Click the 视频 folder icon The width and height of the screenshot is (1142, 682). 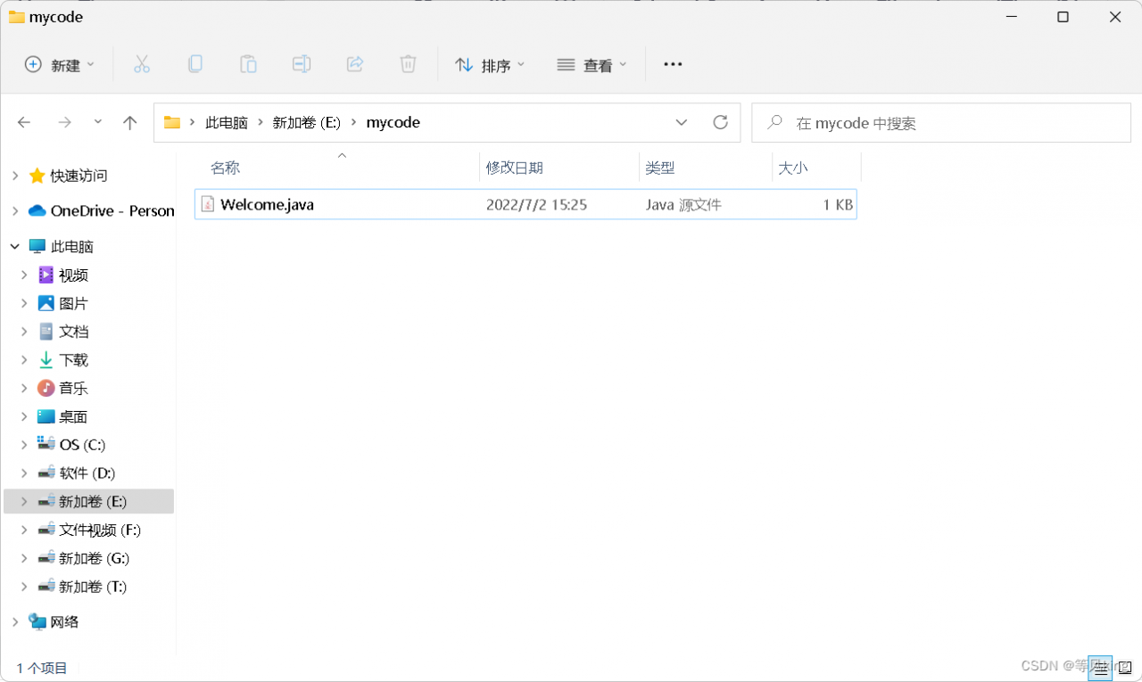[x=46, y=275]
